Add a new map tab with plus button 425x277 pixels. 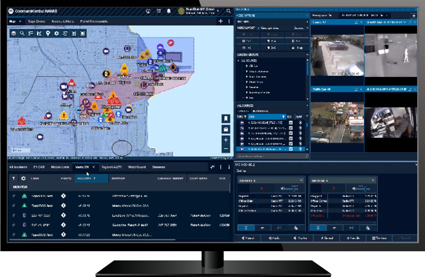(x=221, y=21)
